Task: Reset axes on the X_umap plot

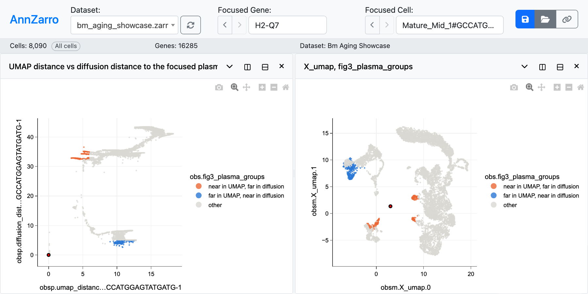Action: [581, 87]
